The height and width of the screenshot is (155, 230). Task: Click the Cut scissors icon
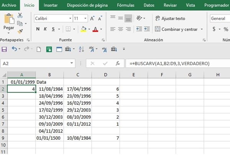(20, 15)
